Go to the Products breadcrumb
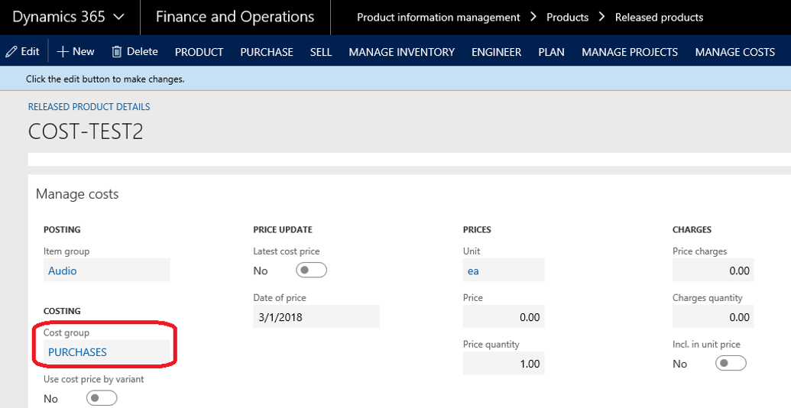 click(568, 18)
